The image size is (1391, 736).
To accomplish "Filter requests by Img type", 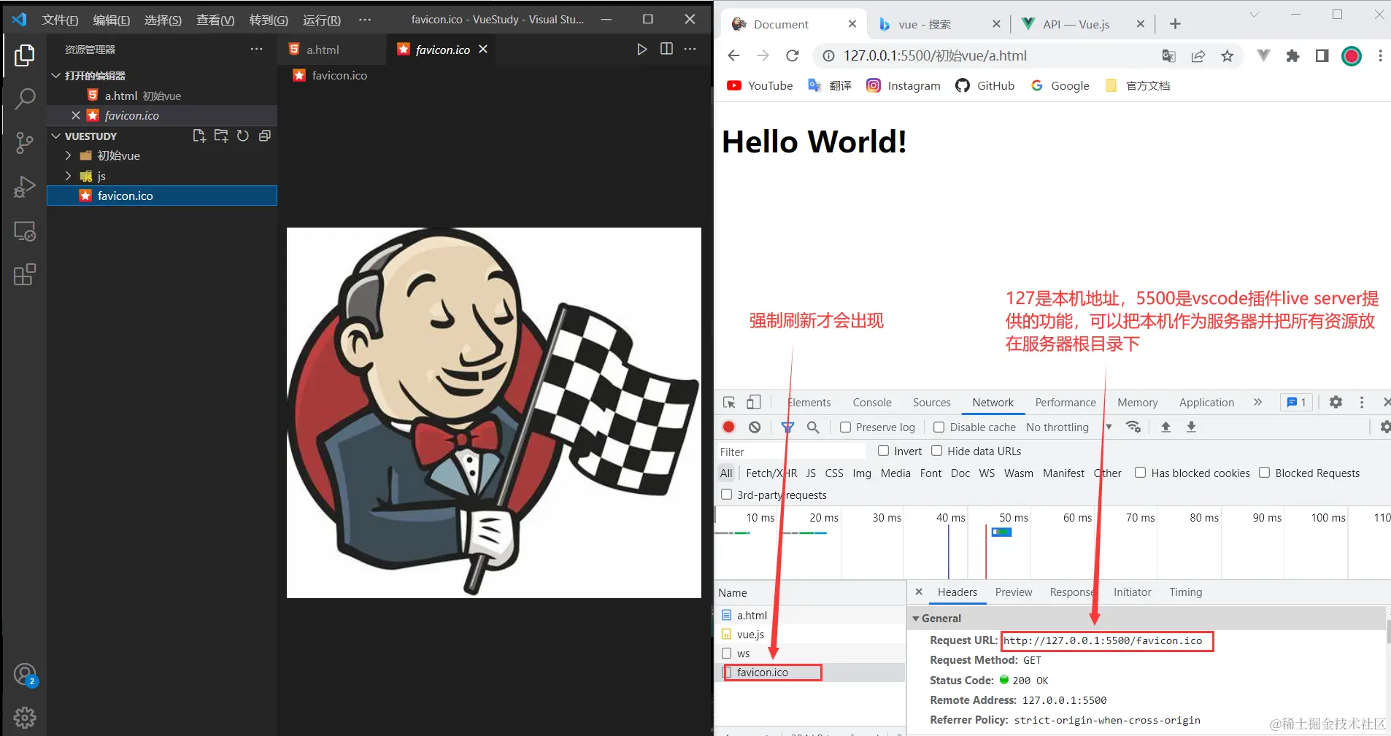I will pos(862,473).
